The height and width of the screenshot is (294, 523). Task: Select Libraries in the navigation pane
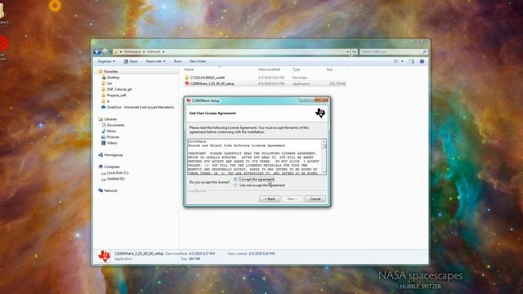[110, 119]
